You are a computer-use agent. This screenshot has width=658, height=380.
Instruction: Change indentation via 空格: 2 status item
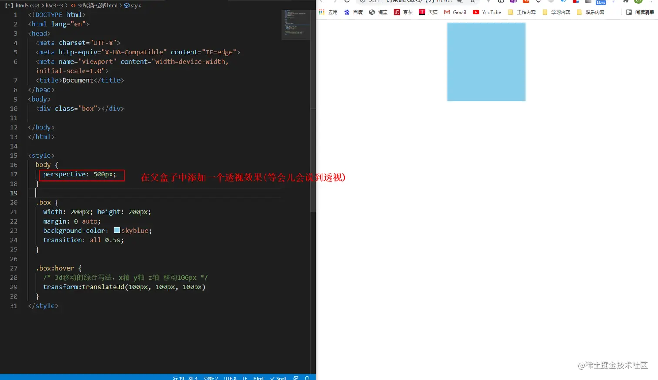pos(211,378)
